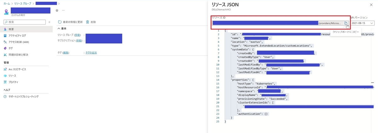Click 移動 link next to リソース グループ
Viewport: 378px width, 133px height.
click(77, 35)
